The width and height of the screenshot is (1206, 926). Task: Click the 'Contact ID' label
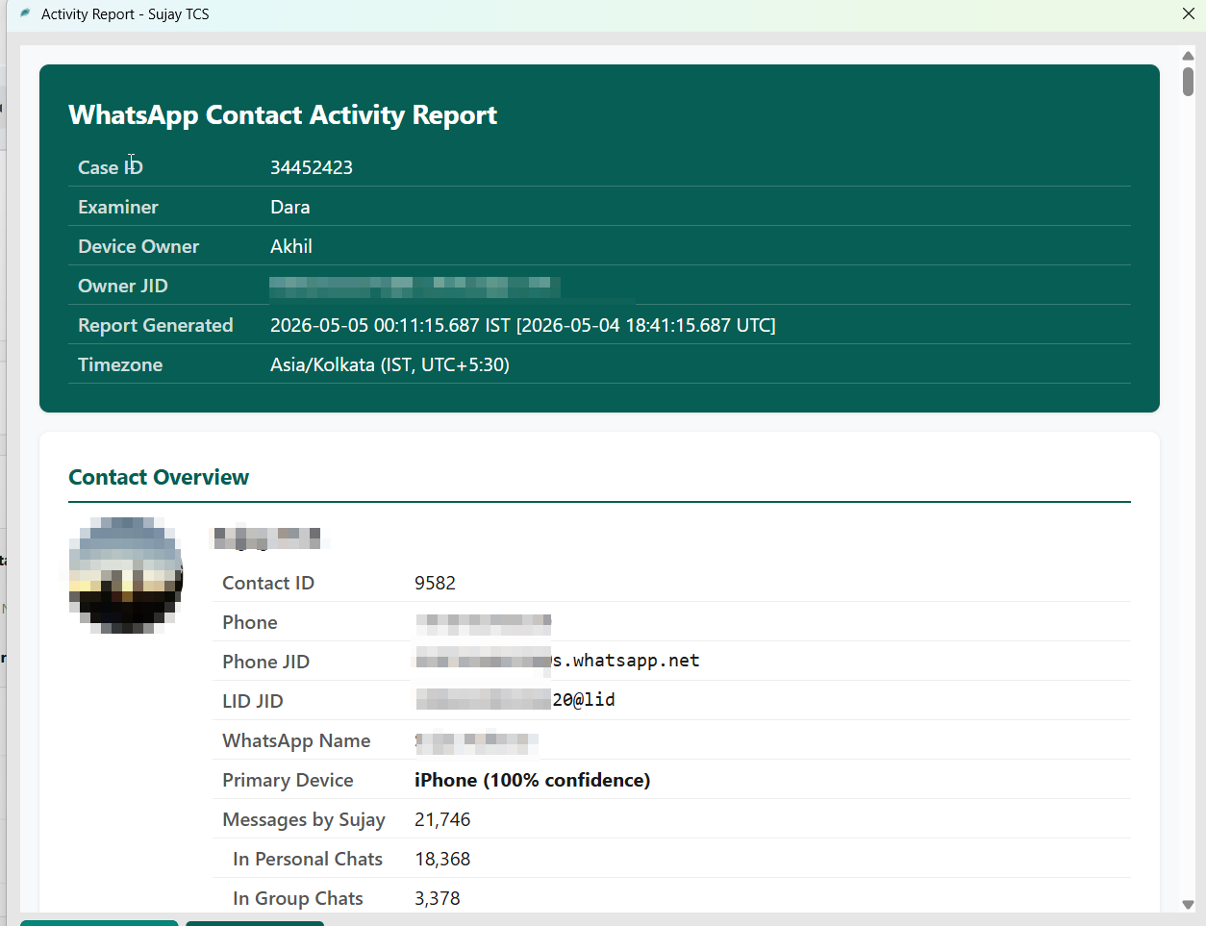click(268, 583)
